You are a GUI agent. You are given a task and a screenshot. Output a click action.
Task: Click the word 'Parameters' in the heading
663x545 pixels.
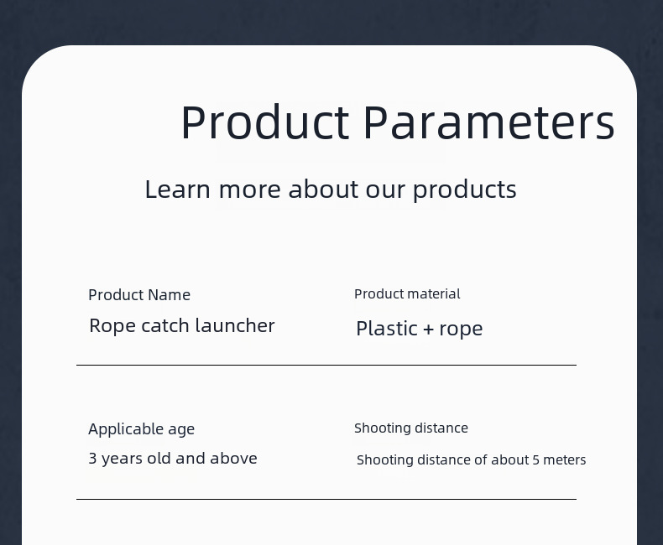coord(488,122)
